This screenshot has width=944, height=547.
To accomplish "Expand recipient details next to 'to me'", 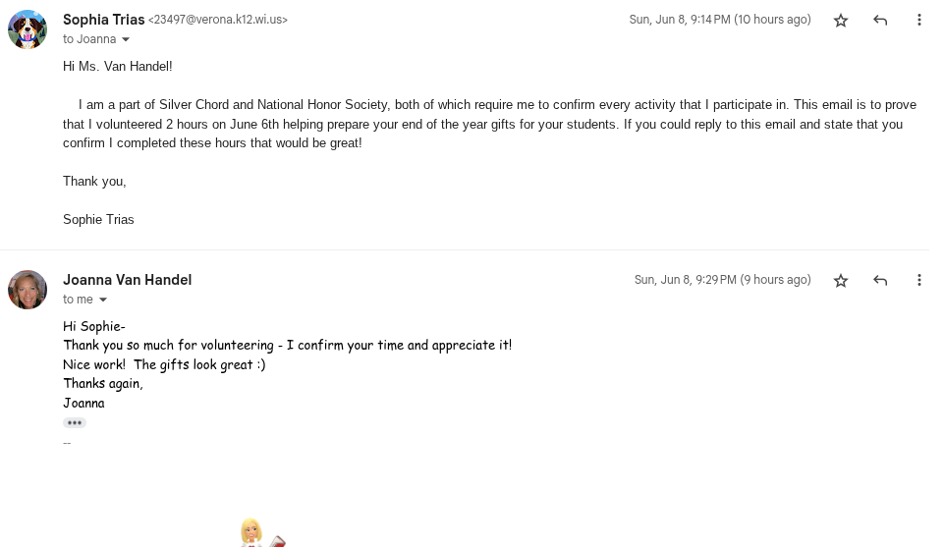I will [x=103, y=300].
